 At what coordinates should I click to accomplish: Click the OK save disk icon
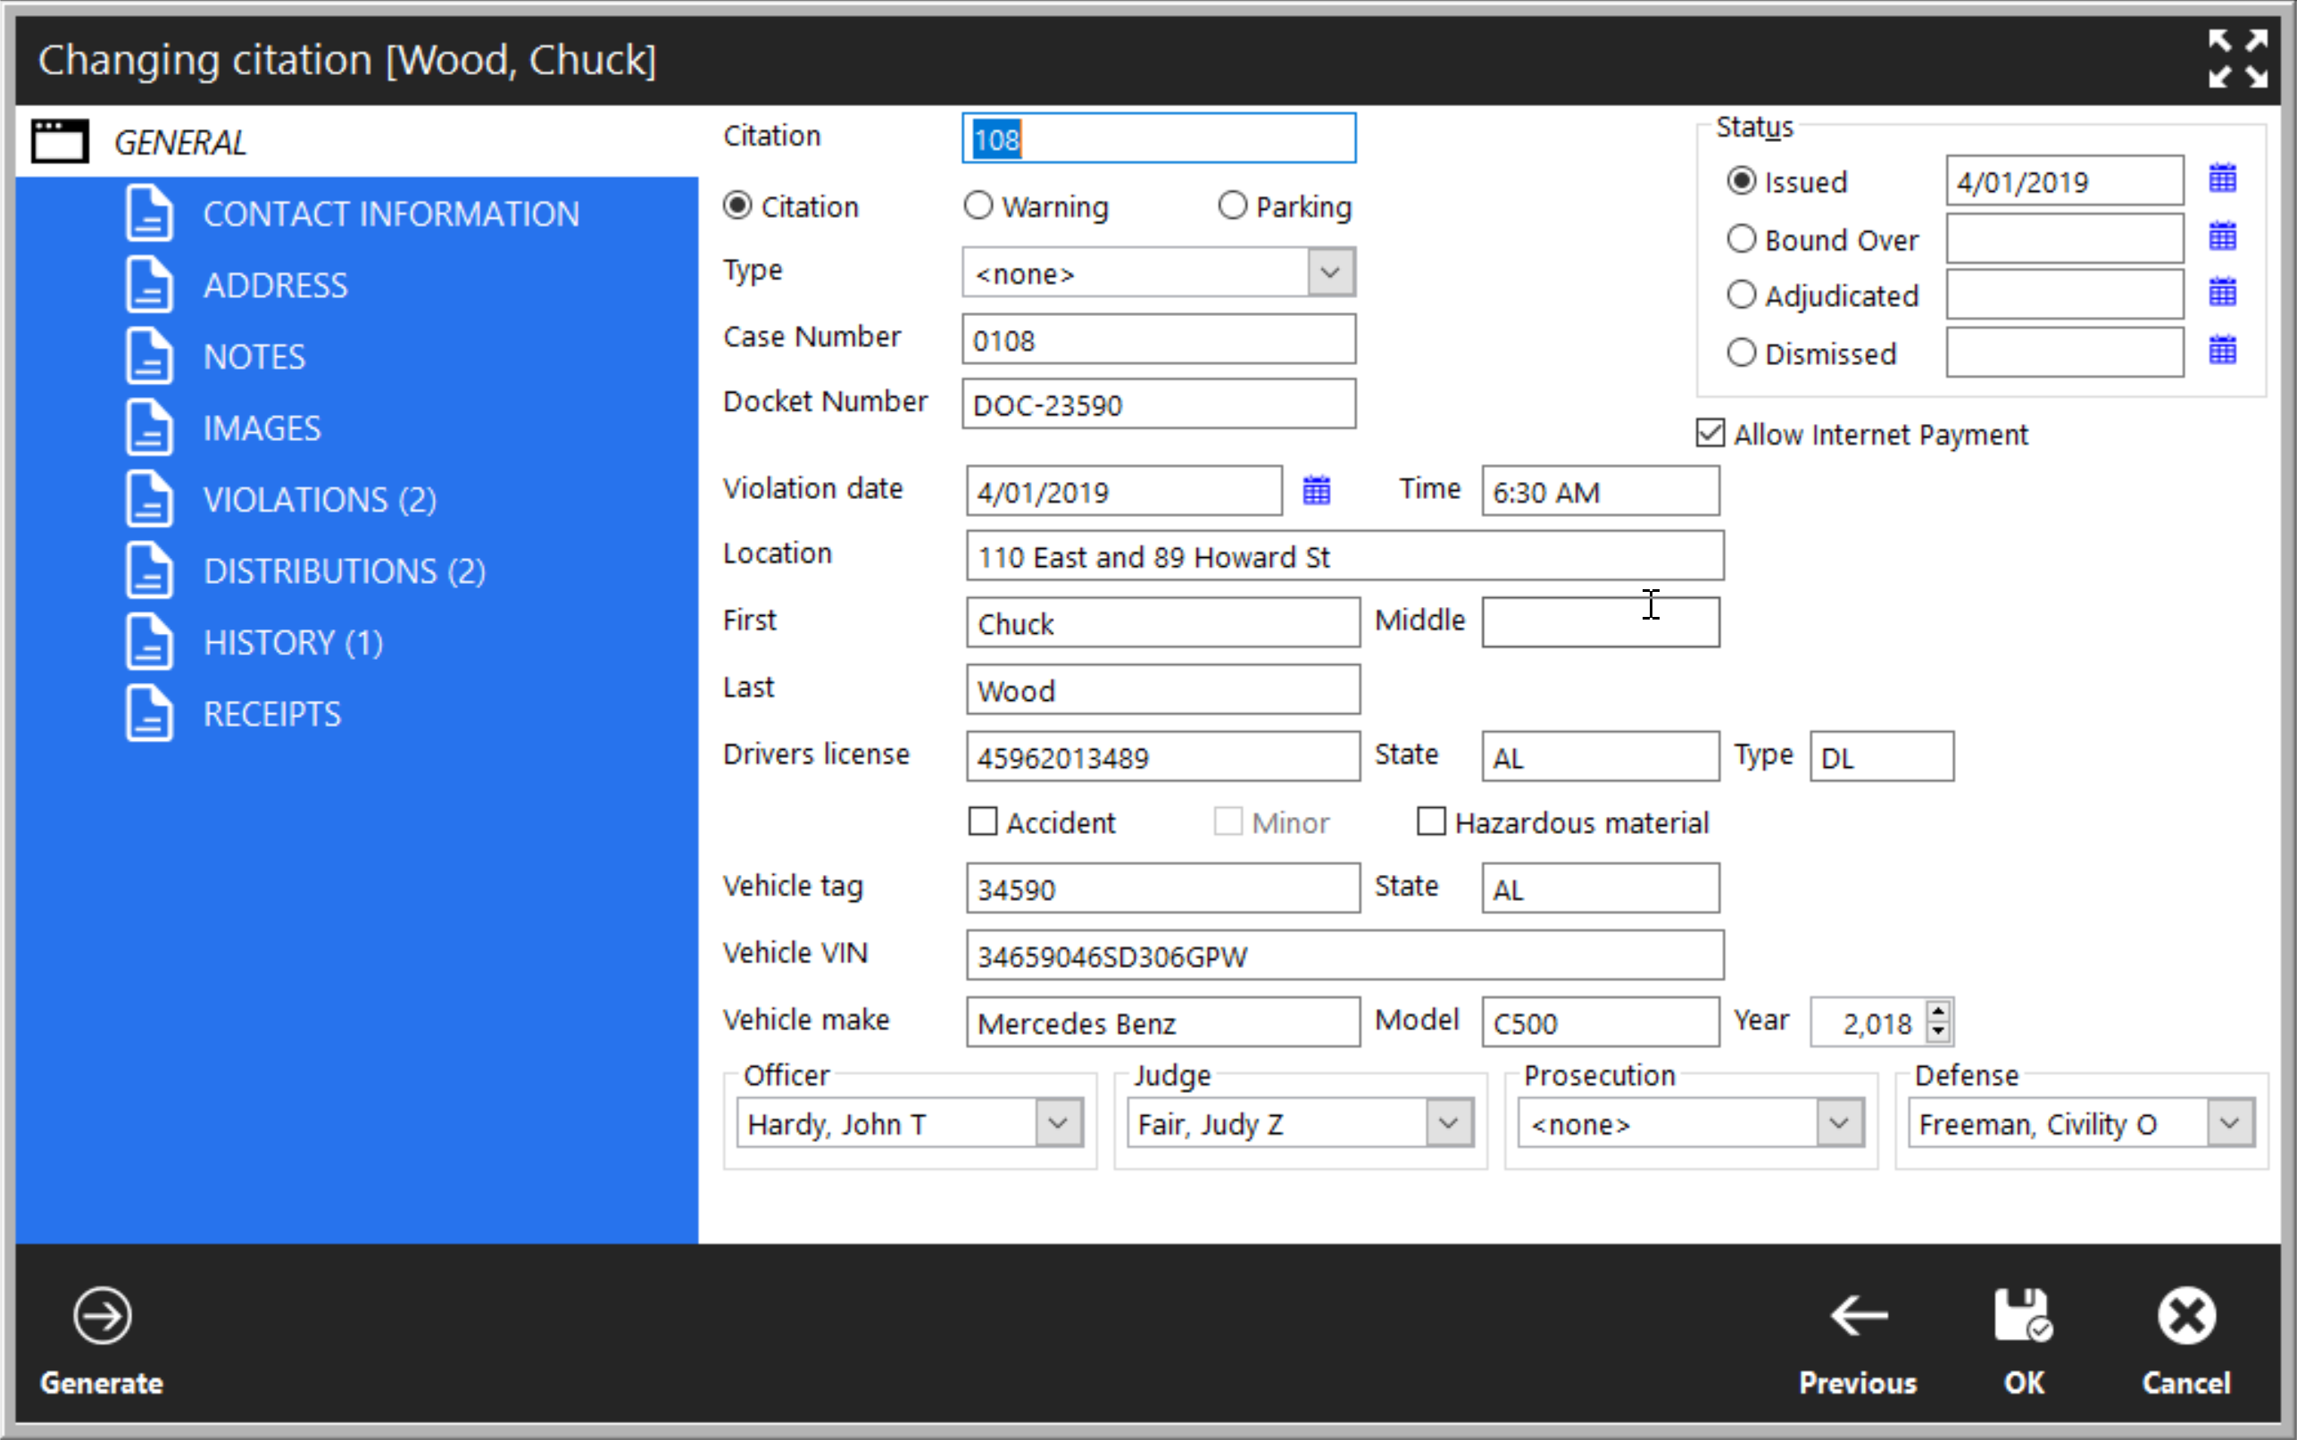click(2023, 1316)
